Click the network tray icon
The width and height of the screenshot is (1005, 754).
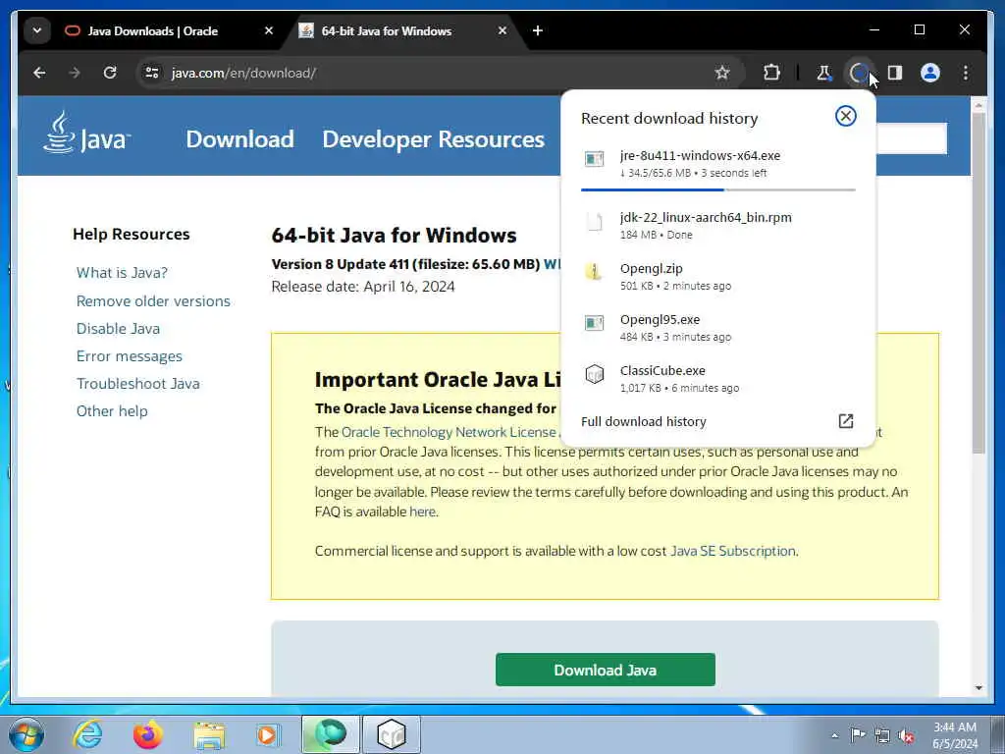882,735
